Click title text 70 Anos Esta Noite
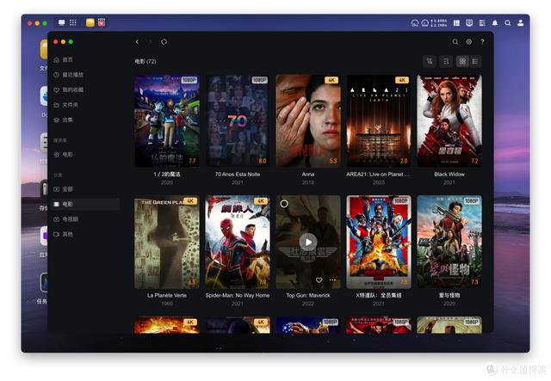This screenshot has width=551, height=381. point(238,175)
